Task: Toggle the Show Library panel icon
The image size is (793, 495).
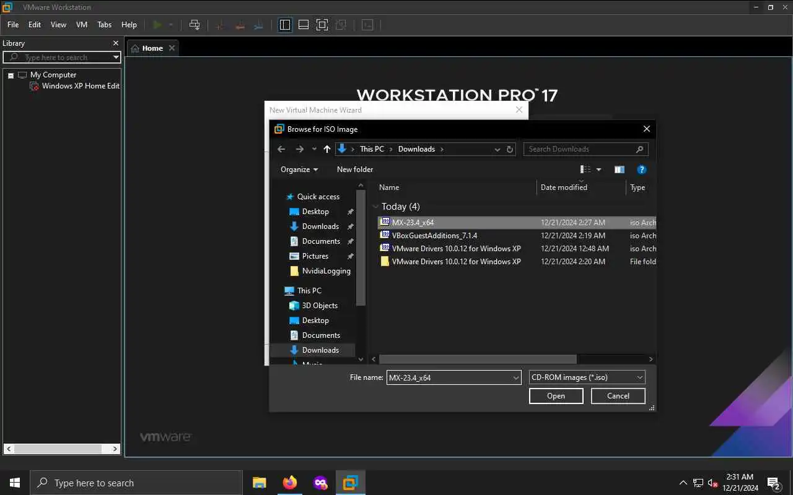Action: 285,25
